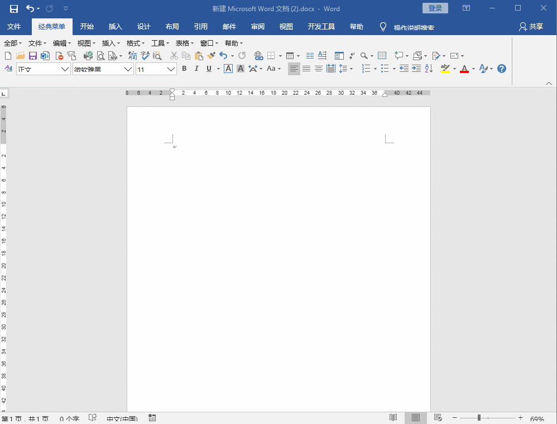Click the Distributed alignment icon
The width and height of the screenshot is (557, 424).
point(331,69)
